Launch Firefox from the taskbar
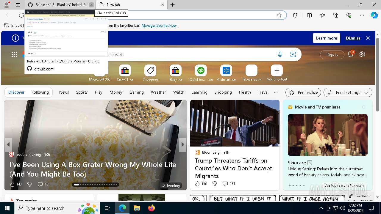Viewport: 381px width, 214px height. click(152, 208)
